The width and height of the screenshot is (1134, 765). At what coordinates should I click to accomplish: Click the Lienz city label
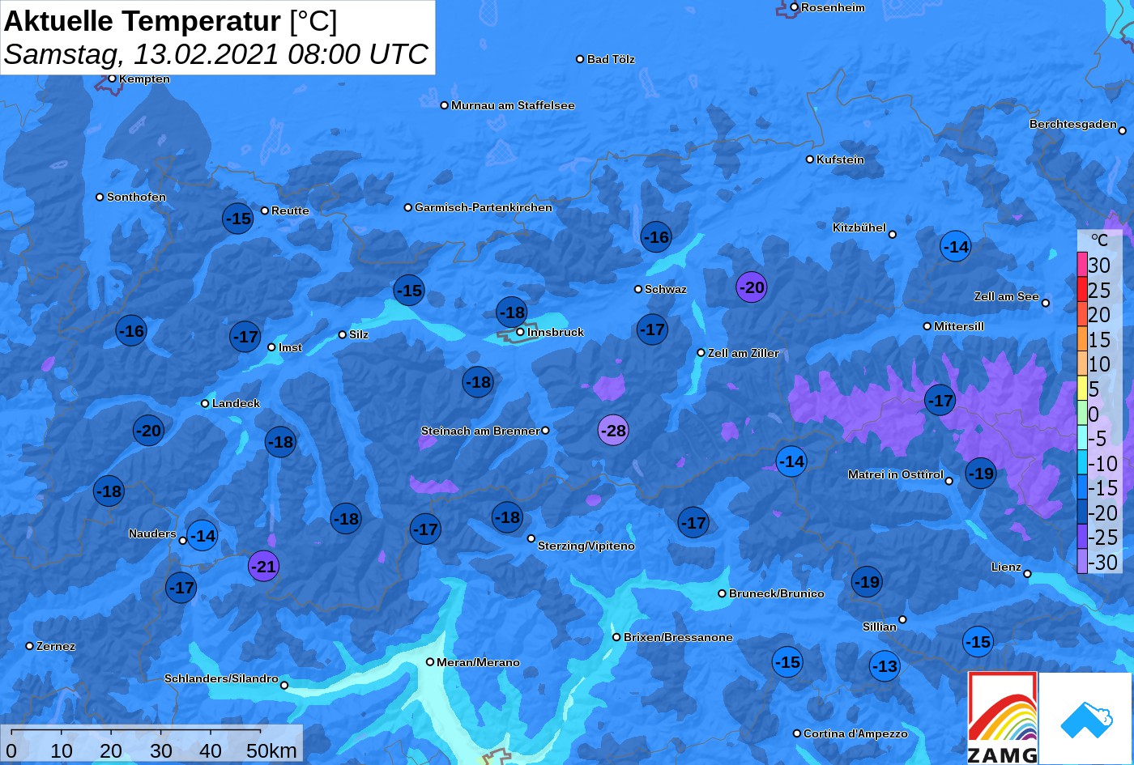coord(1006,567)
